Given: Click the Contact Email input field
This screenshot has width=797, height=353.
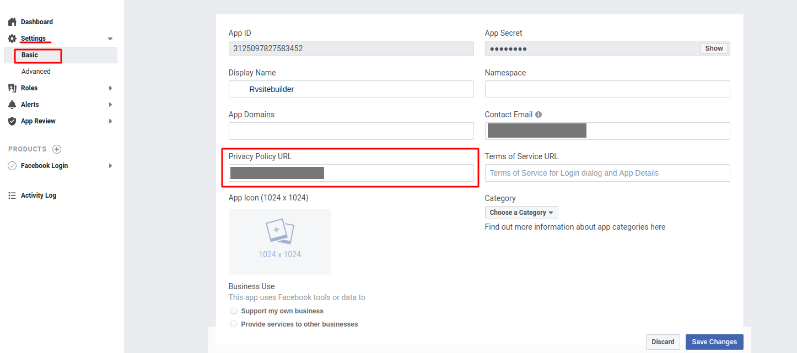Looking at the screenshot, I should [607, 131].
